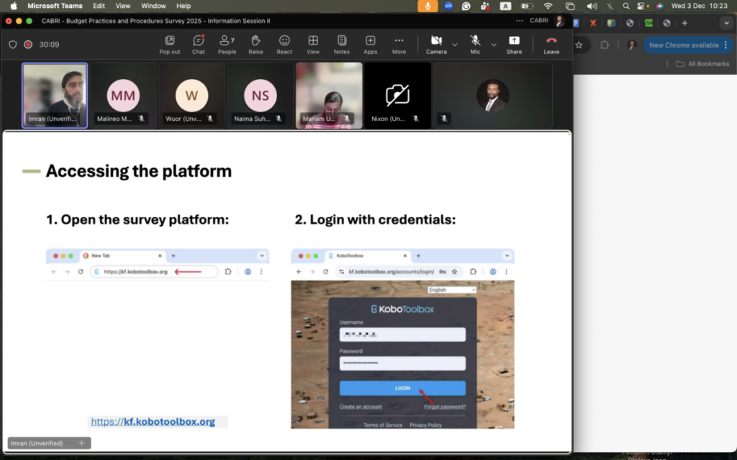Switch to the orange X Chrome tab

593,22
